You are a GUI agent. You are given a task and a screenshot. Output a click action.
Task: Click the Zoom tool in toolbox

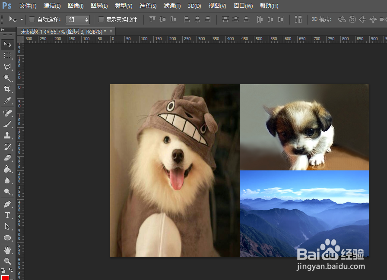coord(7,261)
